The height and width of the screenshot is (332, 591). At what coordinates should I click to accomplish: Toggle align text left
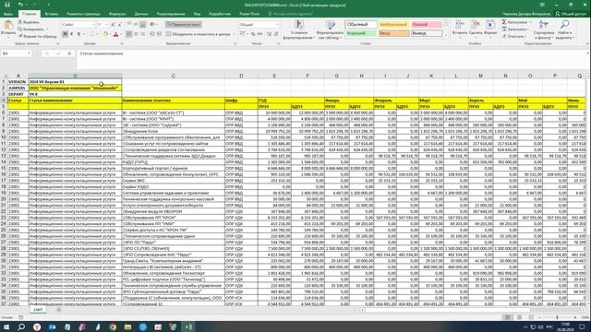pyautogui.click(x=129, y=34)
